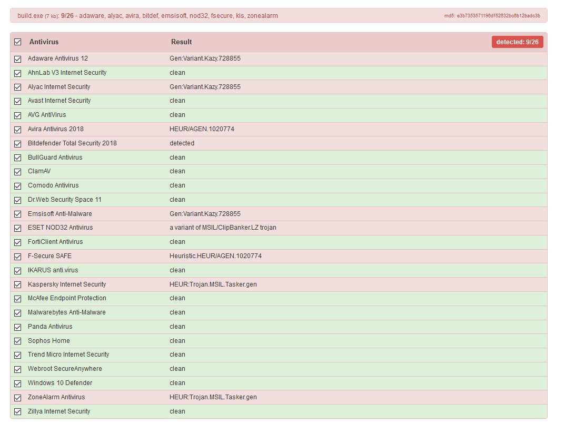The image size is (565, 433).
Task: Toggle the Trend Micro Internet Security checkbox
Action: [x=18, y=355]
